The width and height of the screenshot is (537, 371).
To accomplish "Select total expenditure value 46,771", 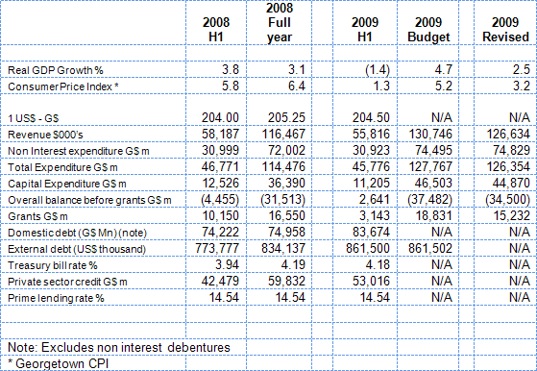I will (x=220, y=167).
